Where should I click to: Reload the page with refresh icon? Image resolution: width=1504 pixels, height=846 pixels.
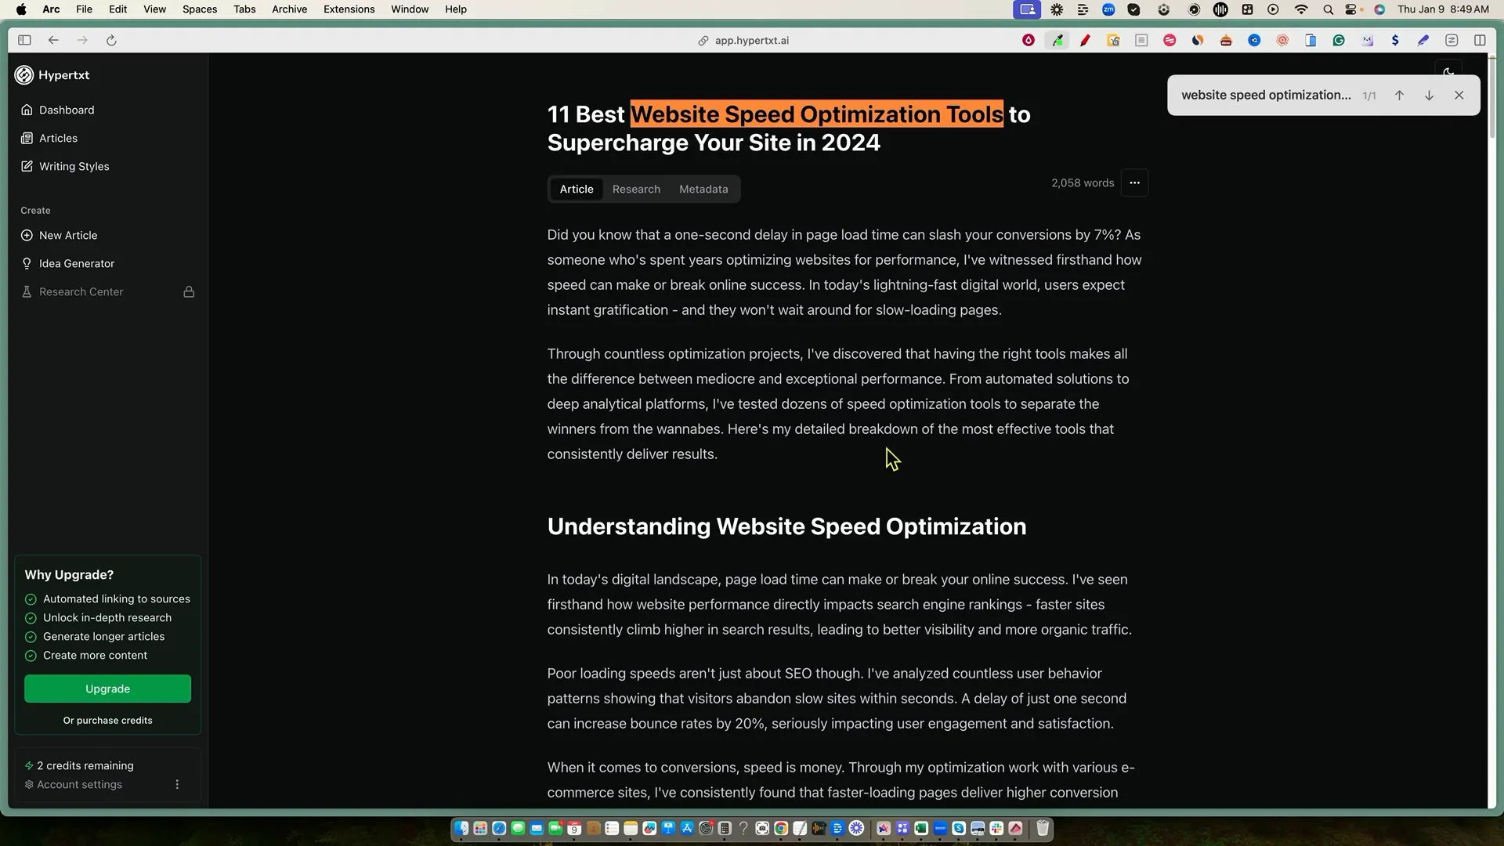111,41
